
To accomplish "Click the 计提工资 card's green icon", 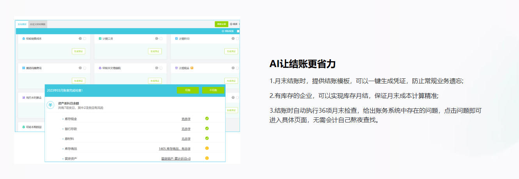I will click(x=100, y=39).
